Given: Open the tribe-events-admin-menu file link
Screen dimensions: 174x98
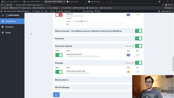Looking at the screenshot, I should 82,56.
